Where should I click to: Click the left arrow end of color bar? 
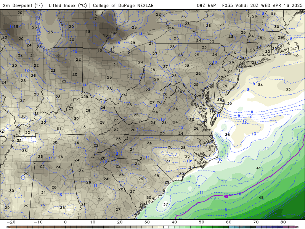(8, 227)
